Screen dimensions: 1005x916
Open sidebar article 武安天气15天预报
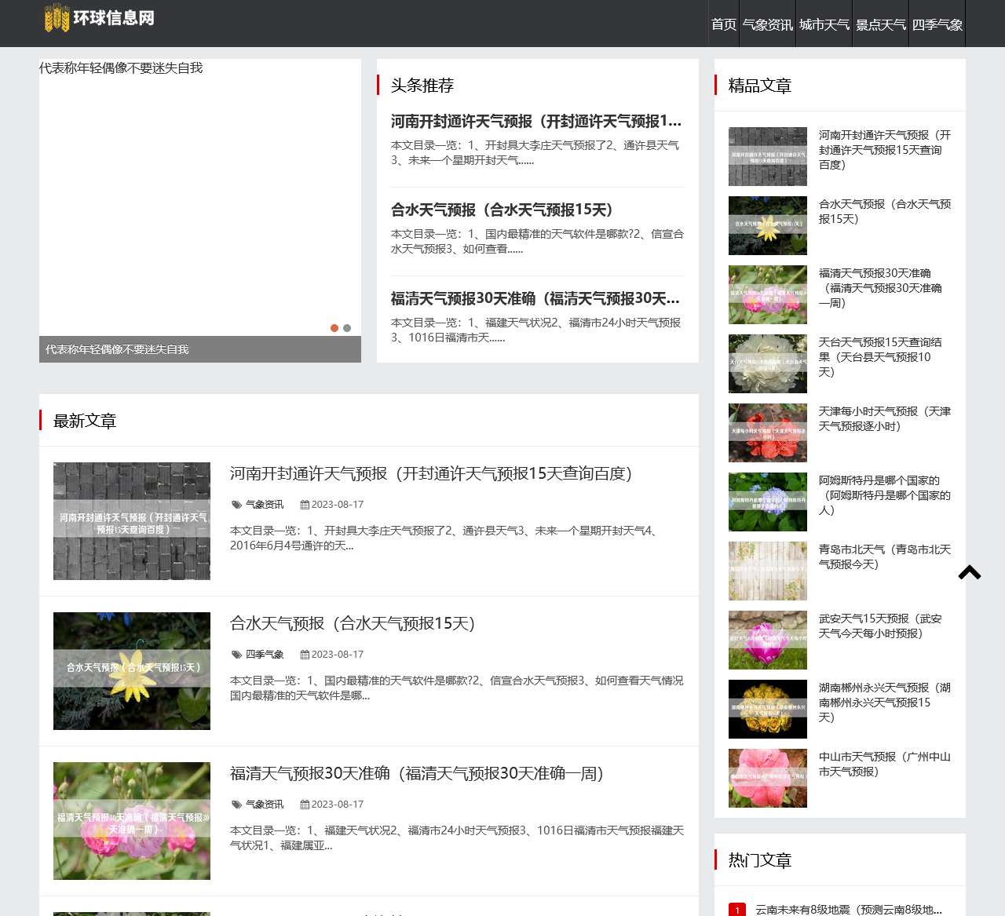(880, 626)
